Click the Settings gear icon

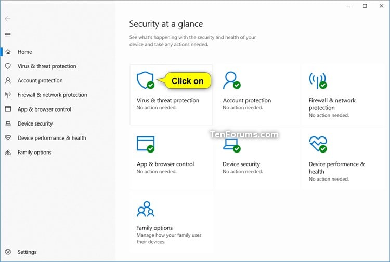tap(8, 252)
